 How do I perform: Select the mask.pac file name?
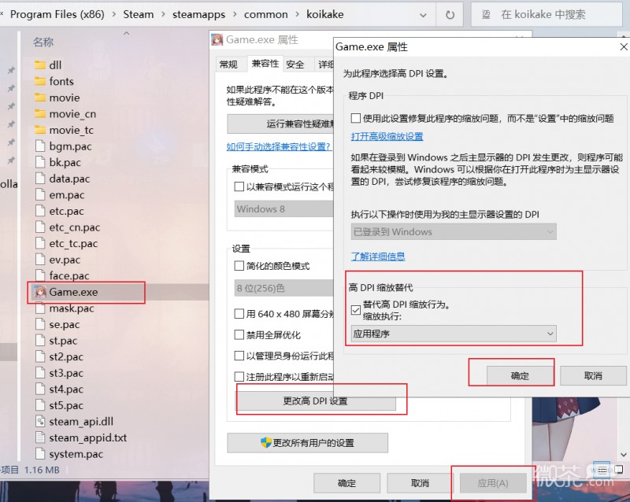(72, 308)
